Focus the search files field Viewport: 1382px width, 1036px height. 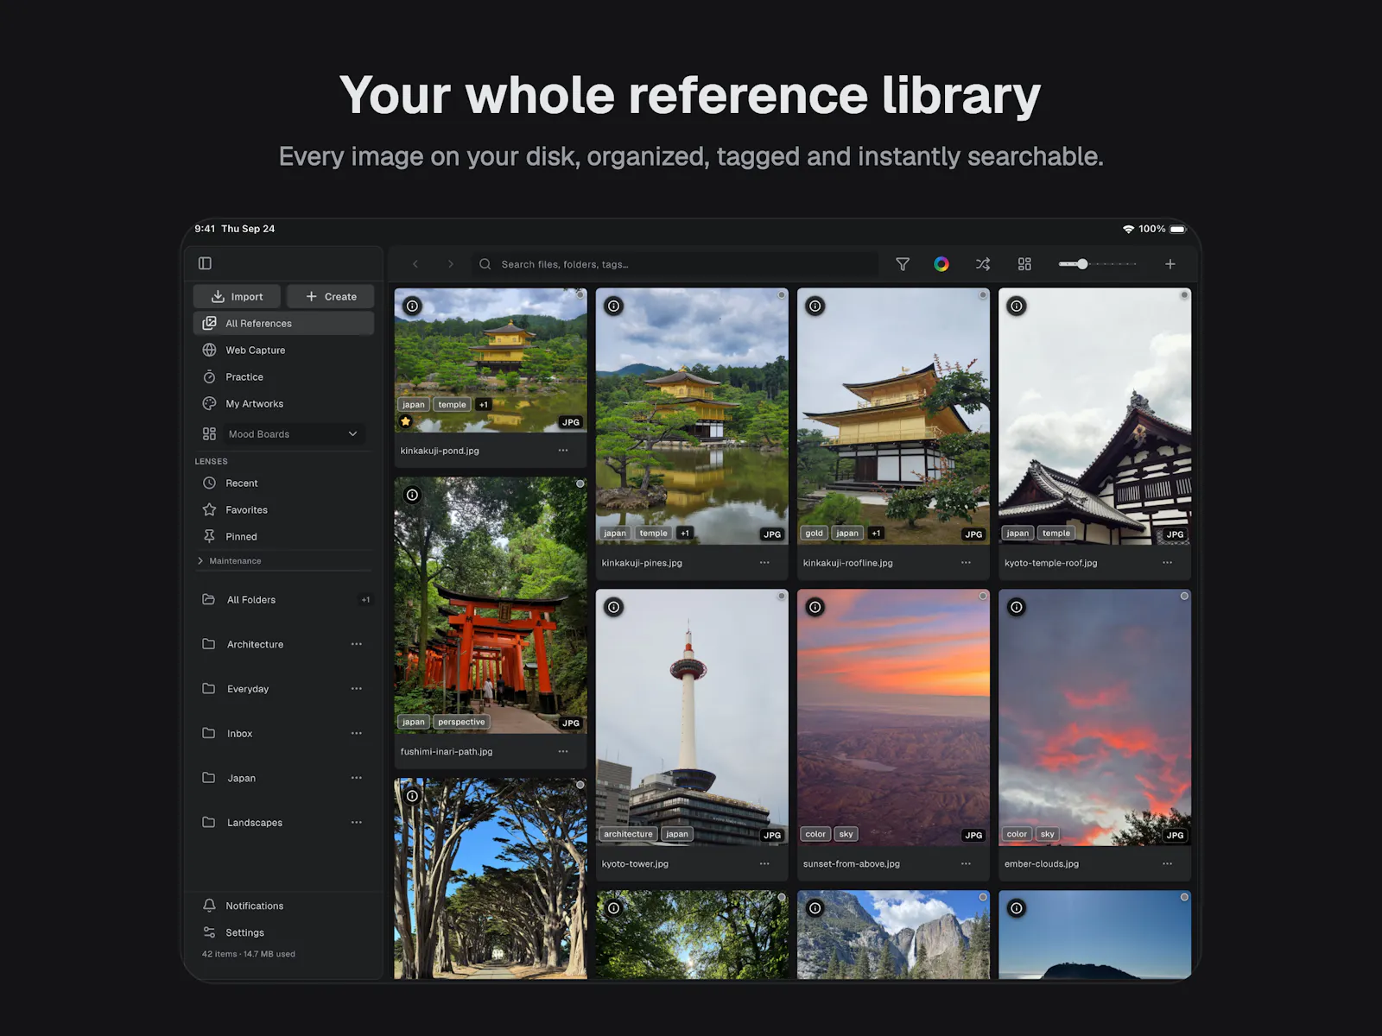point(675,264)
